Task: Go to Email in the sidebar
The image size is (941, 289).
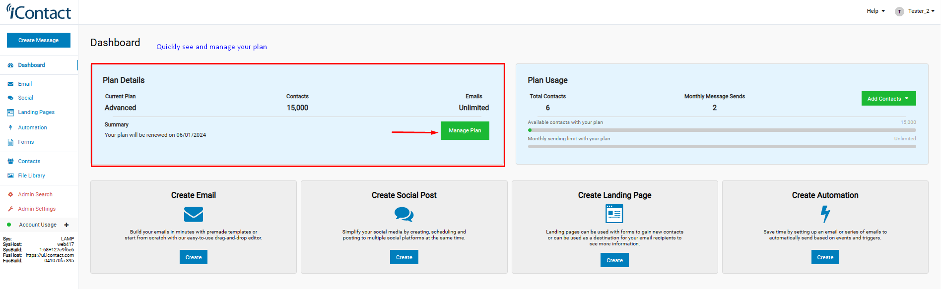Action: pos(25,84)
